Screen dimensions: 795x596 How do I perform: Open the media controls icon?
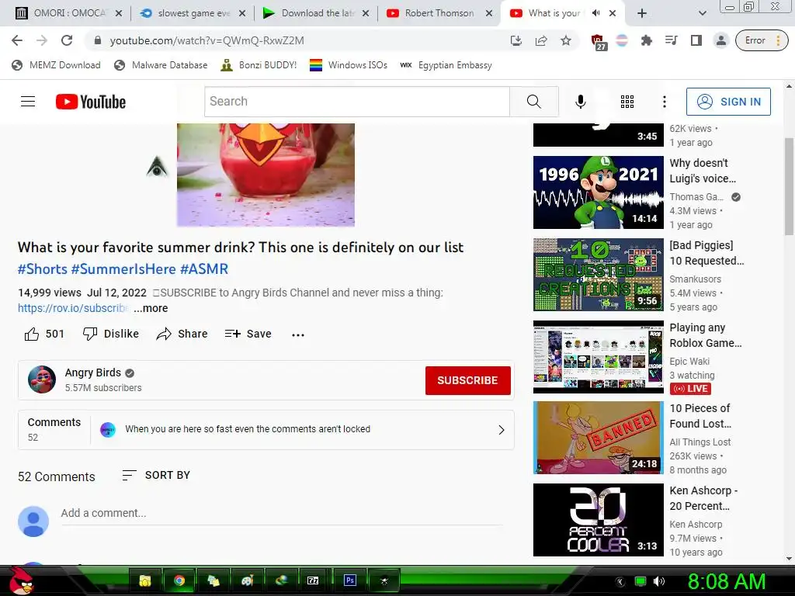click(672, 40)
